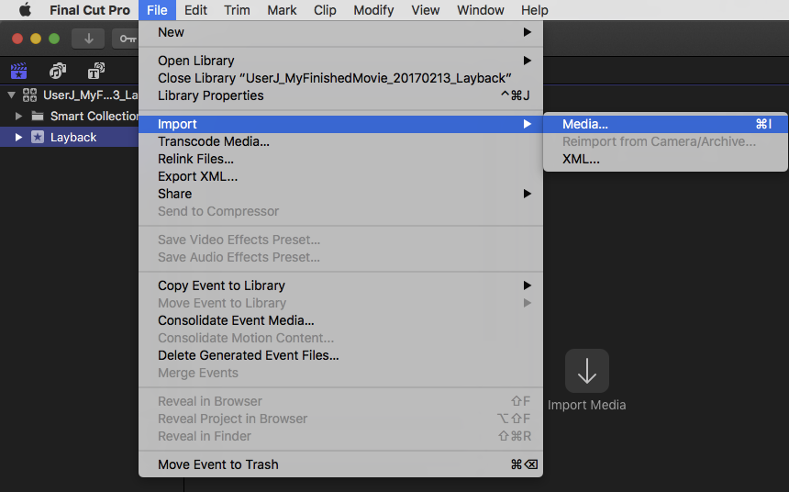Select the Import menu item
The width and height of the screenshot is (789, 492).
click(340, 125)
